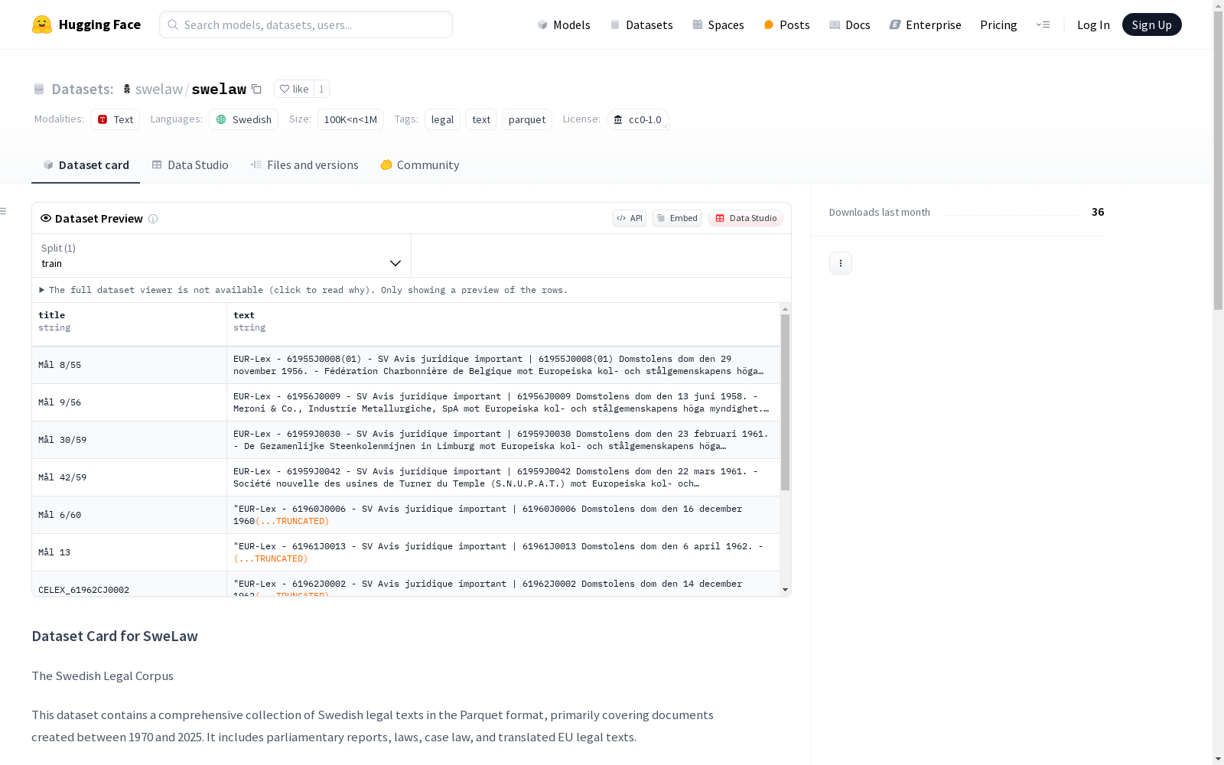
Task: Click the preview table scroll up arrow
Action: 785,309
